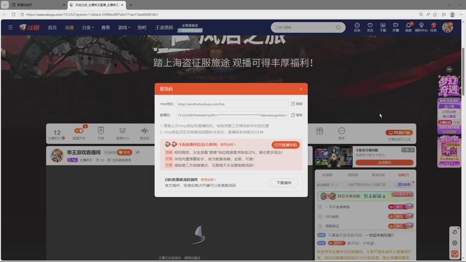The image size is (466, 262).
Task: Open 消息 notification bell icon
Action: pyautogui.click(x=408, y=27)
